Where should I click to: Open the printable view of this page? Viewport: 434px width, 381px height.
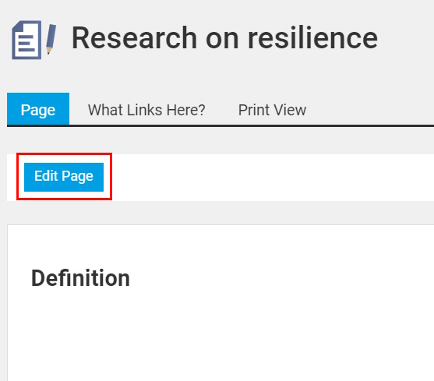[x=272, y=110]
